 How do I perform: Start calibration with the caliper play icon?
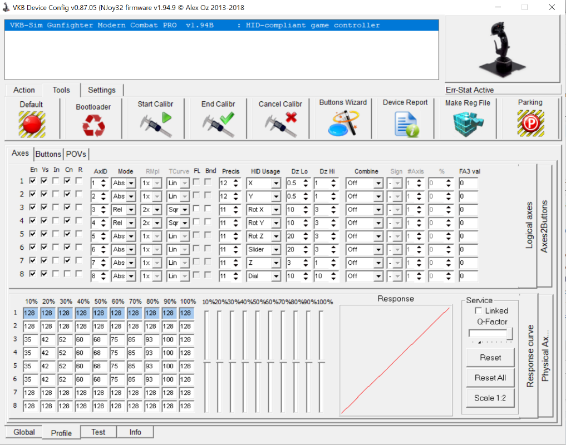pos(156,124)
